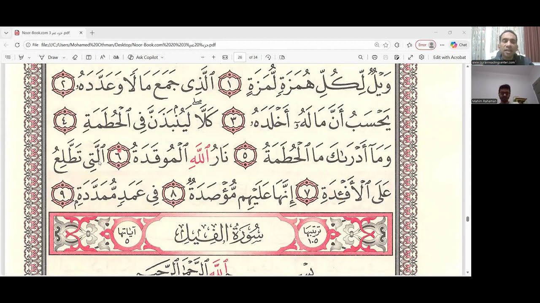Viewport: 540px width, 303px height.
Task: Open find in PDF search
Action: coord(361,57)
